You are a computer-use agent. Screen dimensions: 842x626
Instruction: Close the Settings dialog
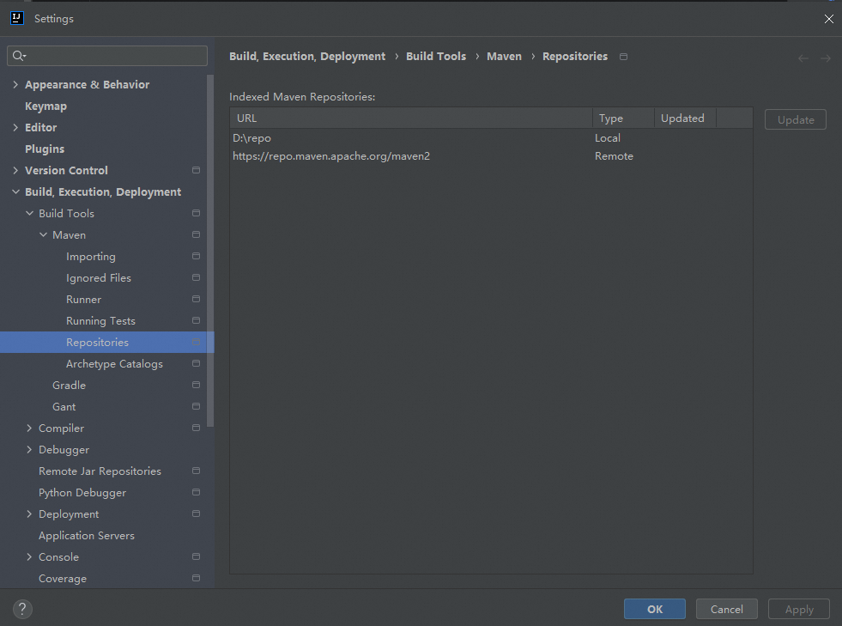tap(828, 19)
